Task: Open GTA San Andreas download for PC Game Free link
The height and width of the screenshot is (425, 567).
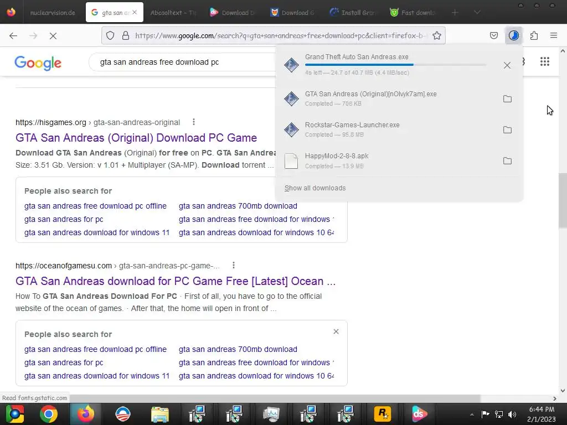Action: point(176,281)
